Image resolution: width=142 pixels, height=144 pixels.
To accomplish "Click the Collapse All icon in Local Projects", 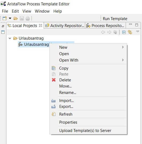I will click(124, 32).
